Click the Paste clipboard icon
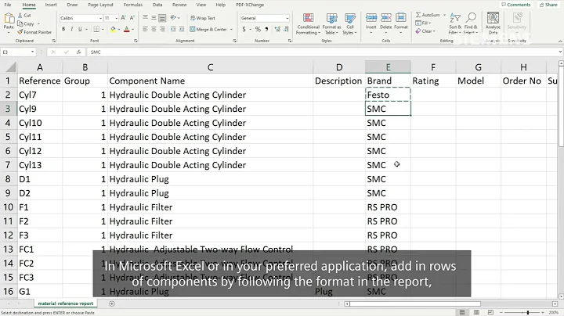The height and width of the screenshot is (316, 564). [9, 18]
